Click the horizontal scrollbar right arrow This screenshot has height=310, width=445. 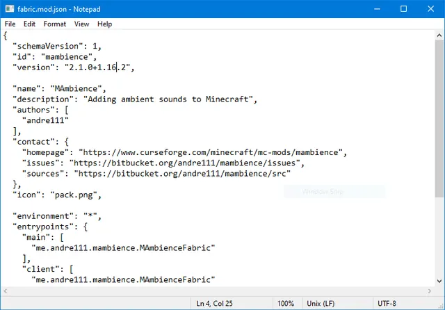[x=430, y=291]
